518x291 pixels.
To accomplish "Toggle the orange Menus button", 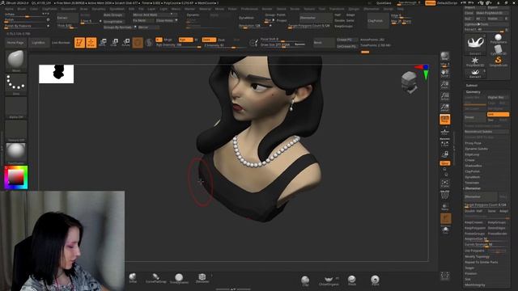I will tap(430, 3).
